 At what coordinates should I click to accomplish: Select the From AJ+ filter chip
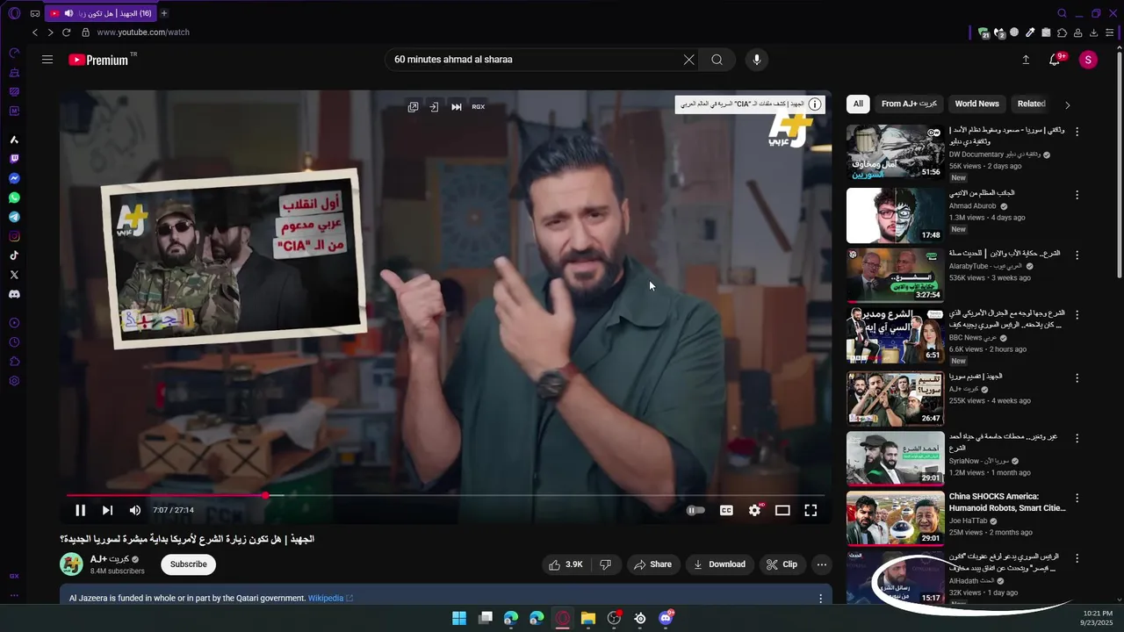909,104
